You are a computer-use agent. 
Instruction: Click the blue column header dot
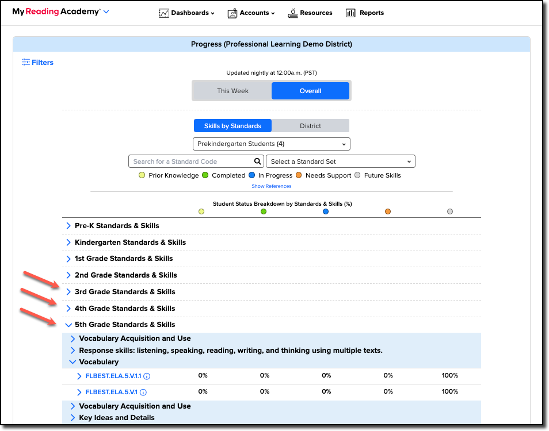pyautogui.click(x=326, y=211)
